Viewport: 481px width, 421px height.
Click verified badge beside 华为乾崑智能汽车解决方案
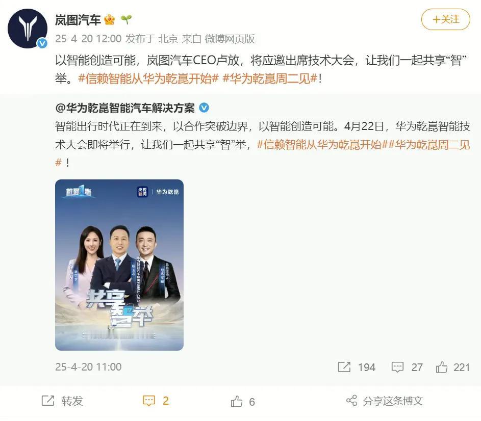pyautogui.click(x=204, y=108)
